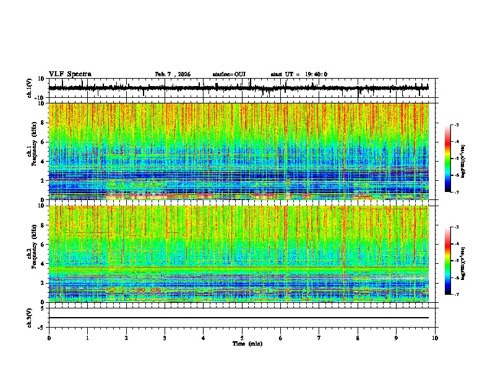Click the "2" kHz tick on ch.2 frequency axis
This screenshot has height=379, width=490.
point(43,283)
